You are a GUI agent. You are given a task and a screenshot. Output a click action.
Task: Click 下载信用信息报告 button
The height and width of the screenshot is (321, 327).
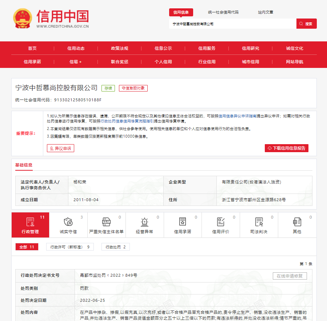click(x=287, y=148)
